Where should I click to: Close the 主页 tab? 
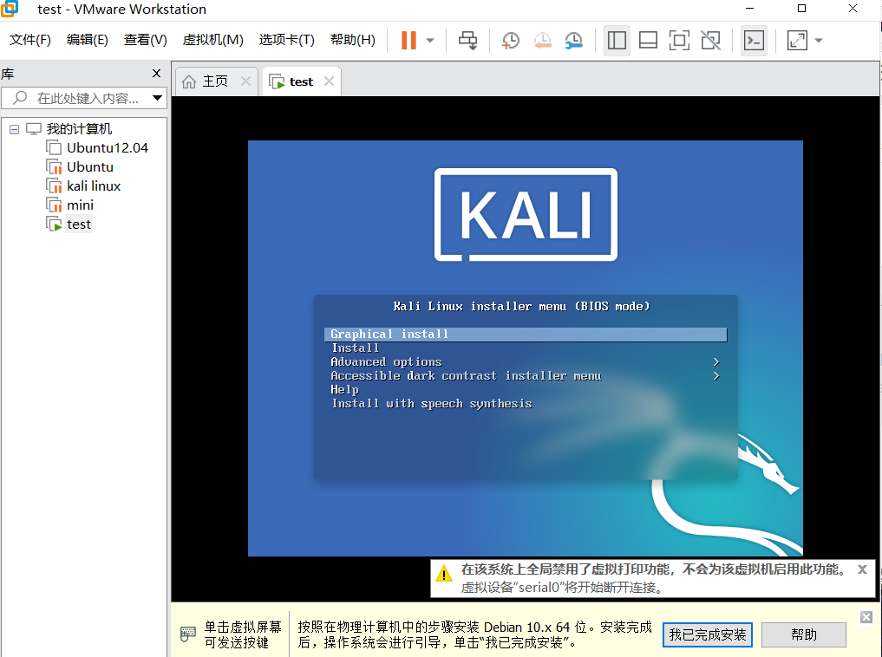click(x=245, y=81)
